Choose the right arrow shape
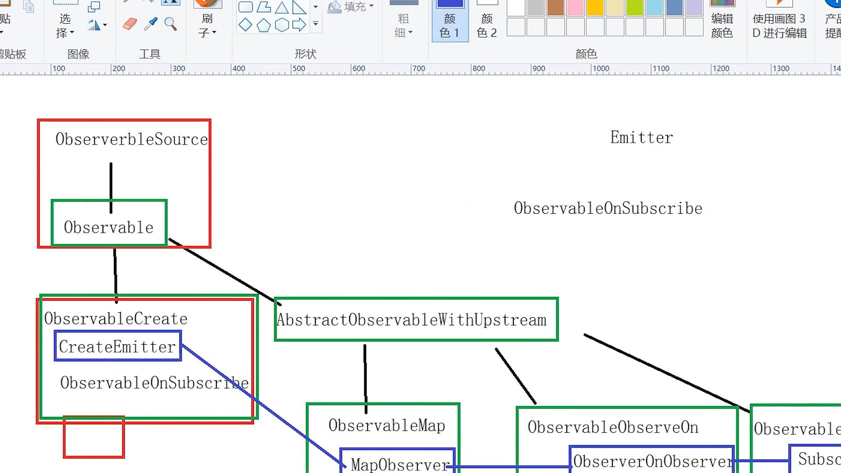The height and width of the screenshot is (473, 841). pyautogui.click(x=299, y=25)
